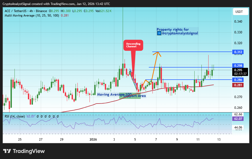Open the USDT currency selector
This screenshot has width=252, height=159.
click(x=240, y=12)
